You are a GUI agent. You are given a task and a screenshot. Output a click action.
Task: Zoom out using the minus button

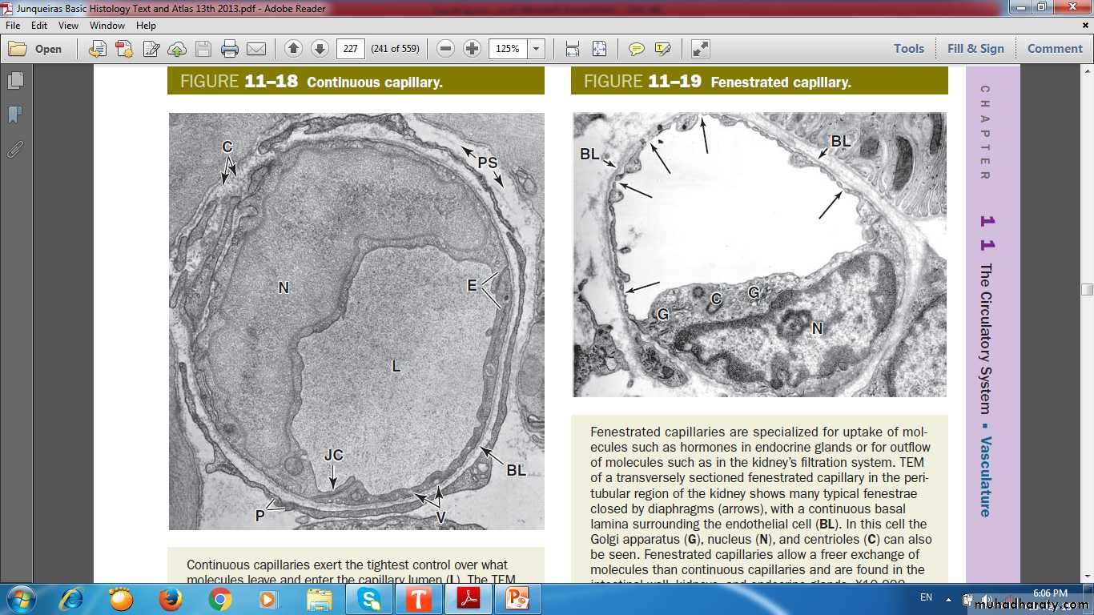(x=446, y=49)
